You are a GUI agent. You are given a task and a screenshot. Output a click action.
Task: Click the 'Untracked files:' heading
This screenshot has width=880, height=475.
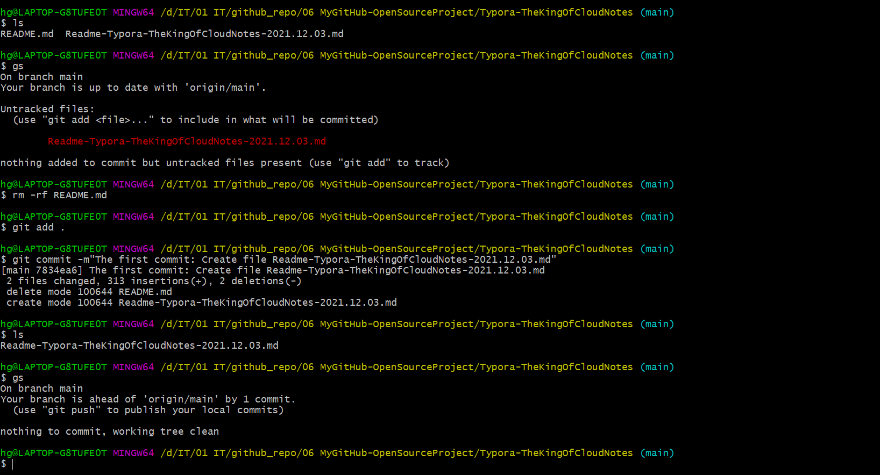[x=47, y=109]
